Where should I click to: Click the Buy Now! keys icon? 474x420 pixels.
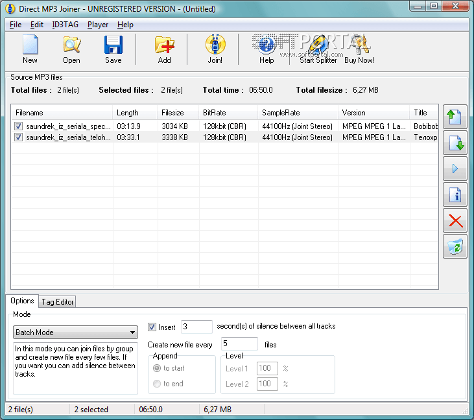coord(359,45)
